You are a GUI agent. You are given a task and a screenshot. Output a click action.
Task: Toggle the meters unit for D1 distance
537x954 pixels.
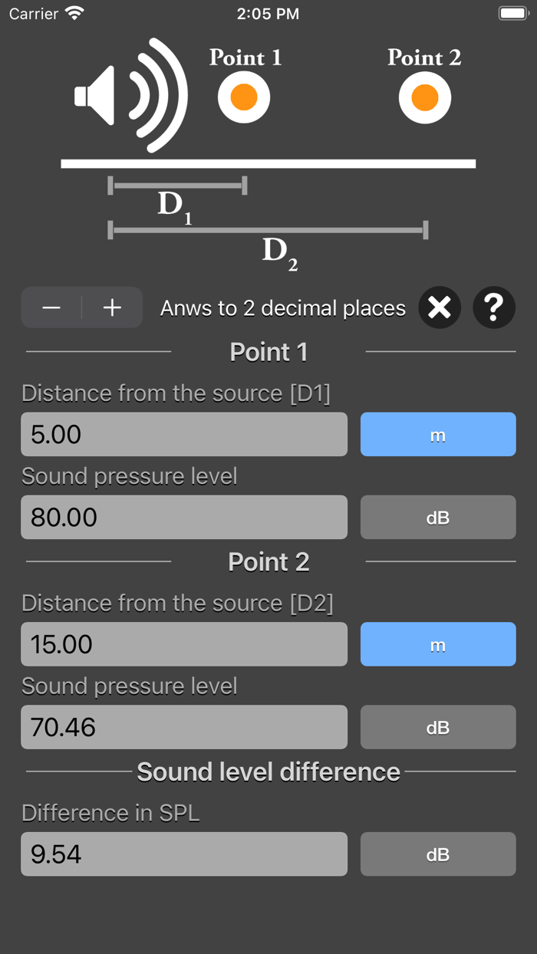point(438,434)
